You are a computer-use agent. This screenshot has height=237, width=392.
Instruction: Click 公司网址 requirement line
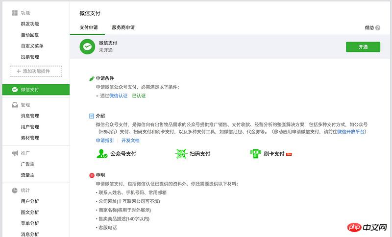[128, 201]
